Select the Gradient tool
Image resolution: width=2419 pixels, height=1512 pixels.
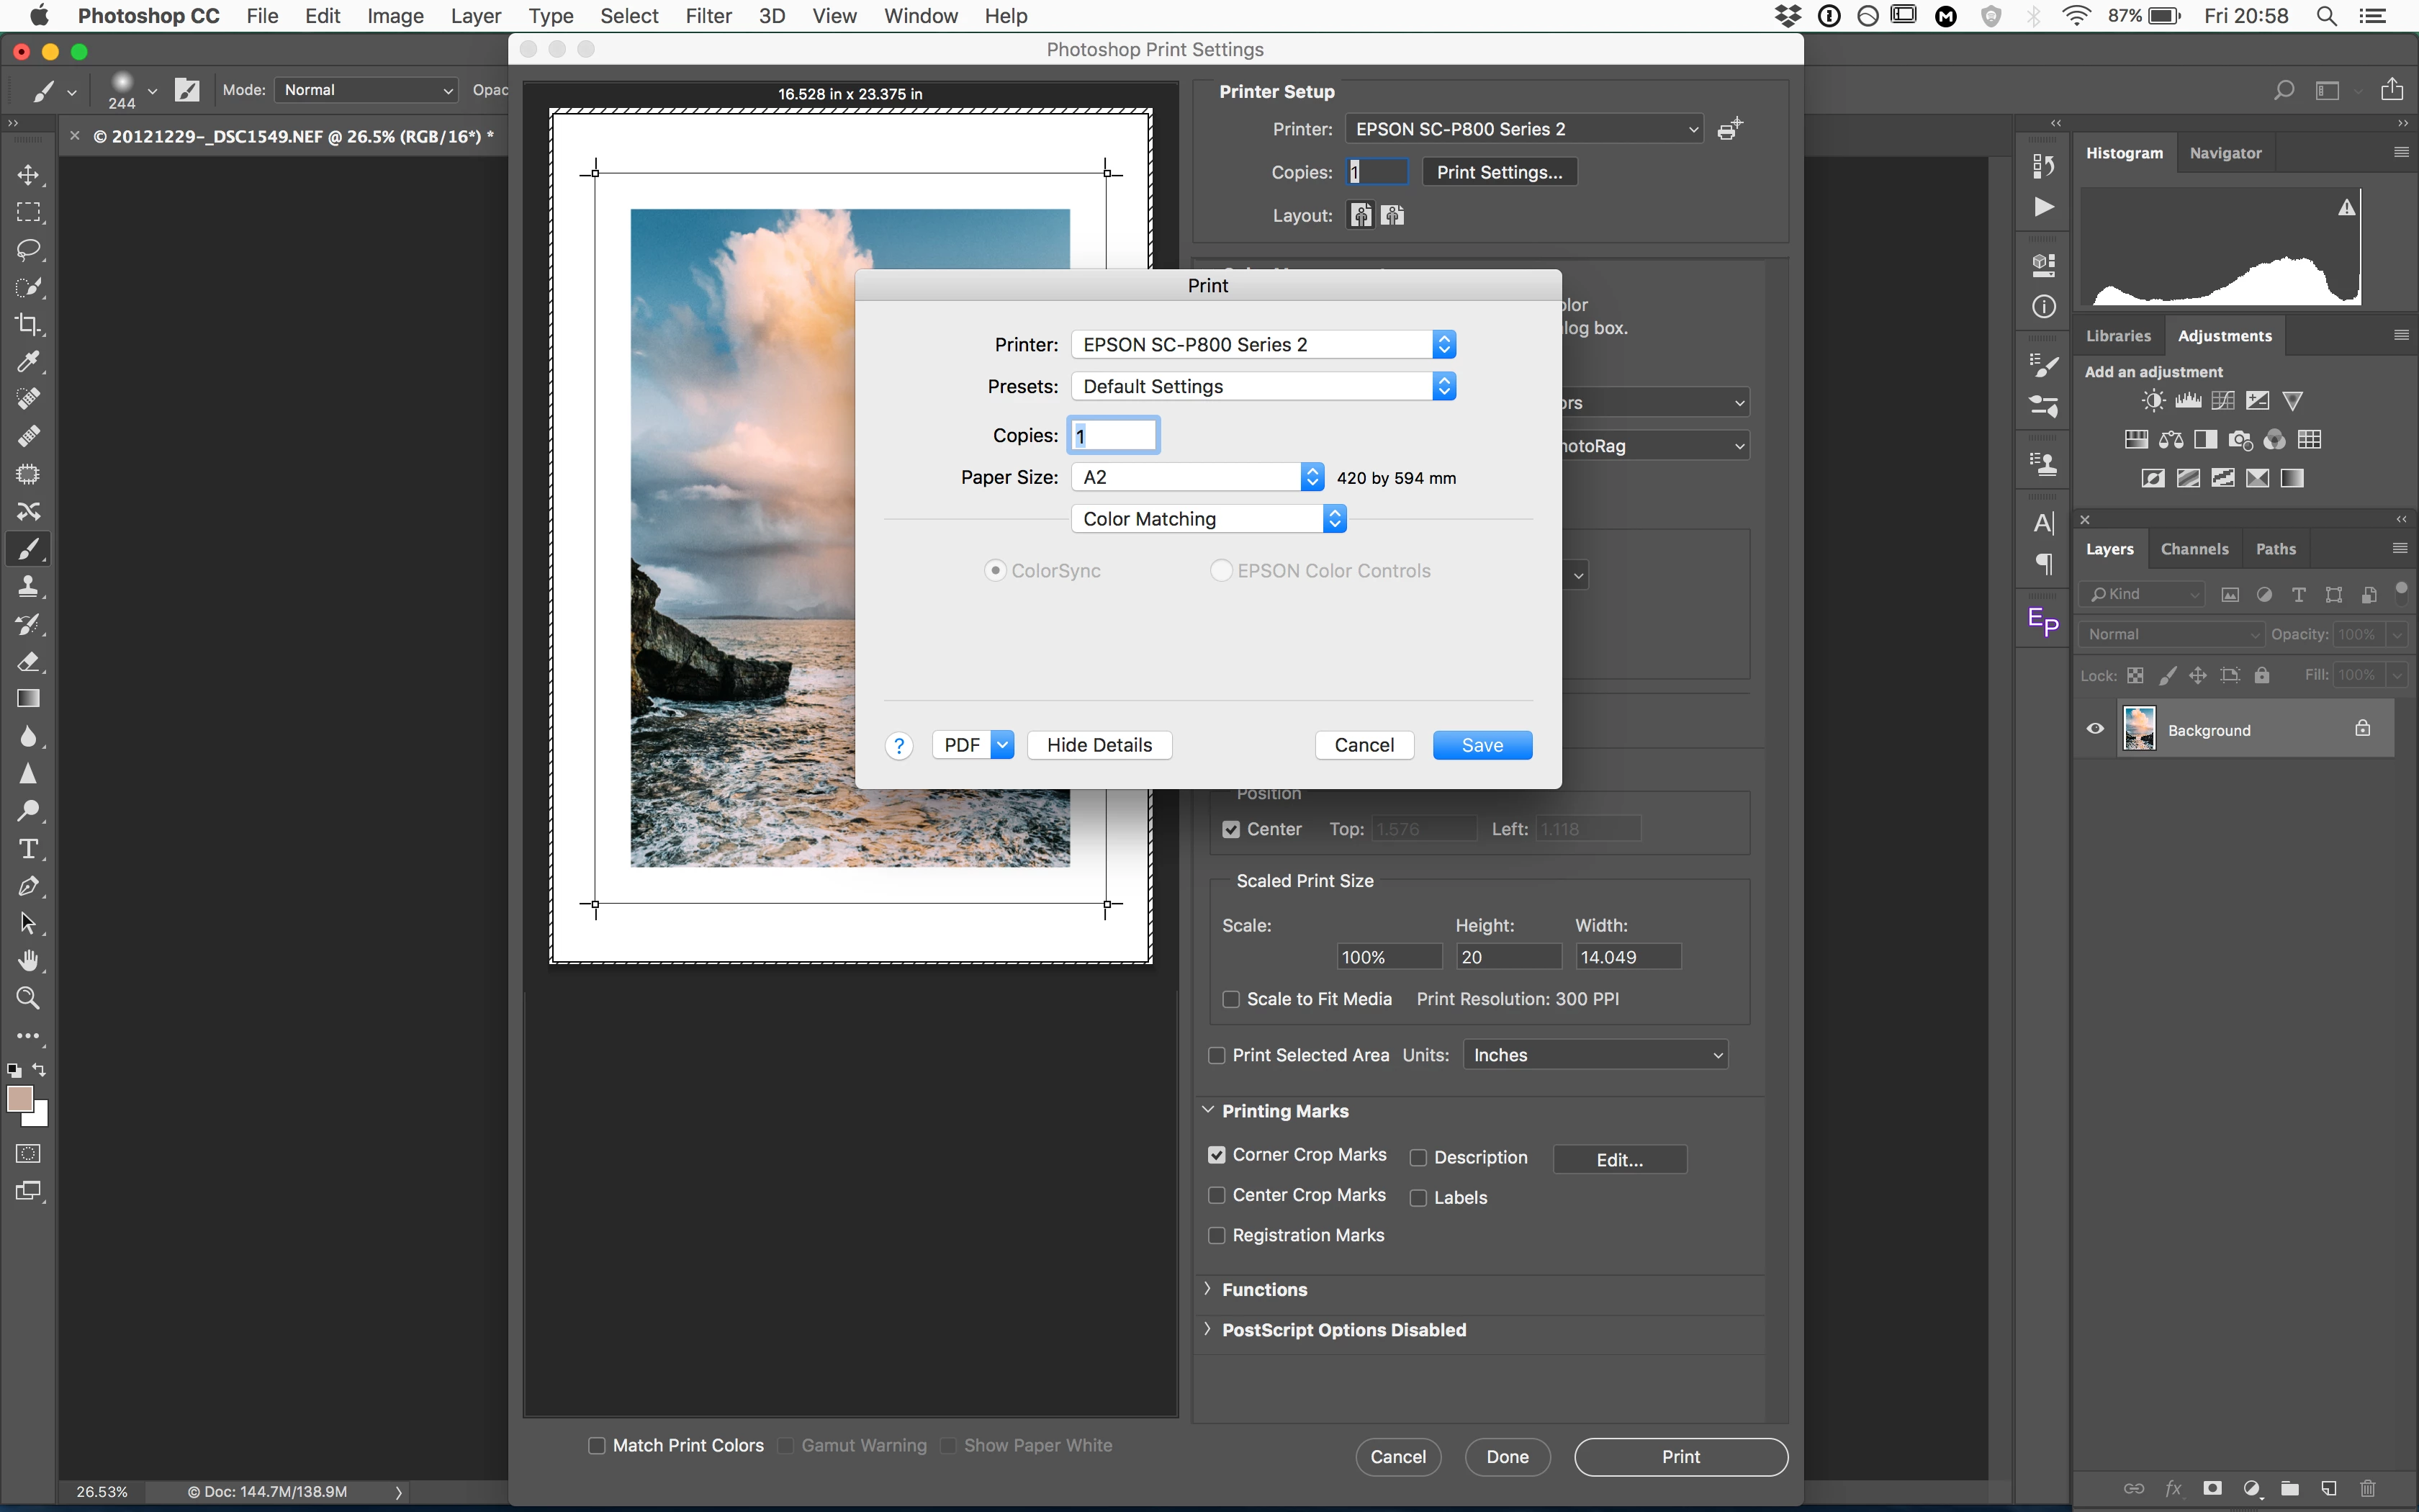pyautogui.click(x=28, y=699)
